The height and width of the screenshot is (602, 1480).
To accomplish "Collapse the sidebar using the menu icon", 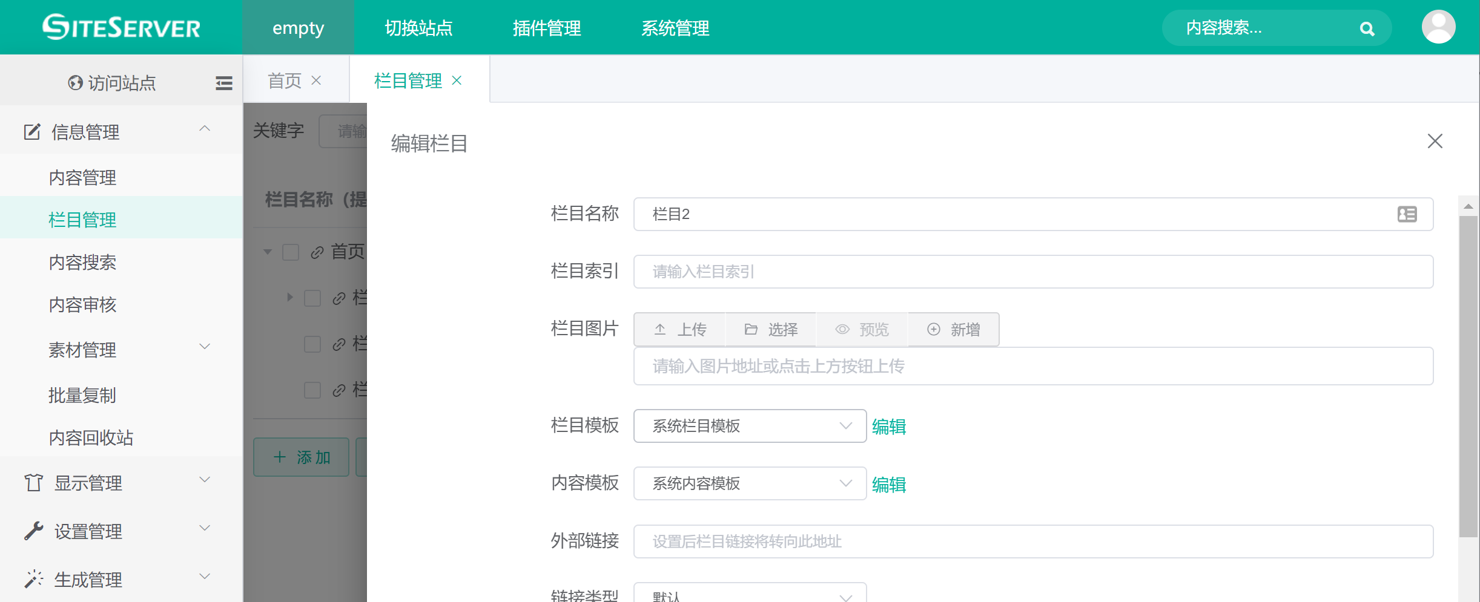I will click(223, 83).
